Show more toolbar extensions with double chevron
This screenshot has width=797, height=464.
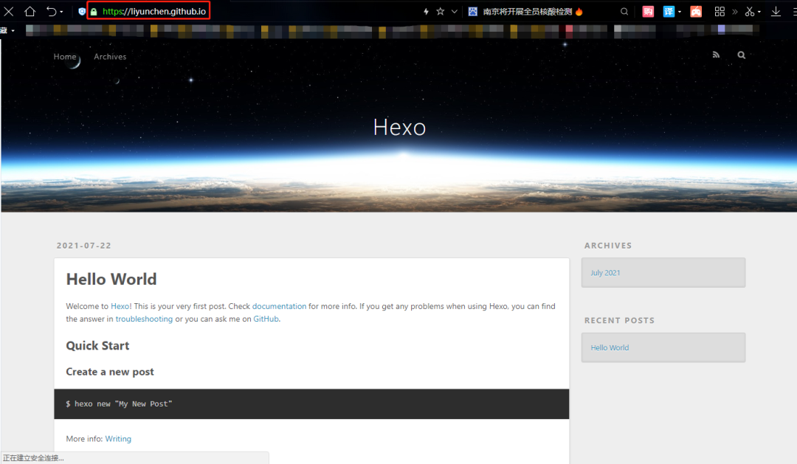click(734, 11)
